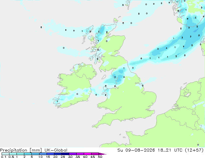The height and width of the screenshot is (158, 205).
Task: Click the '4' value over the North Sea
Action: click(x=167, y=48)
